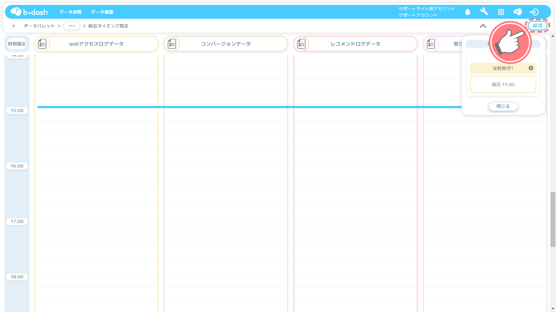This screenshot has height=312, width=556.
Task: Select the コンバージョンデータ column header
Action: tap(226, 44)
